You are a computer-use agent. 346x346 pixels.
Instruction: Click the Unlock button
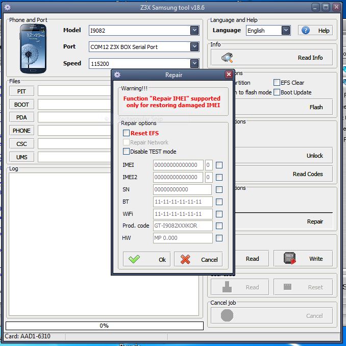click(x=284, y=156)
